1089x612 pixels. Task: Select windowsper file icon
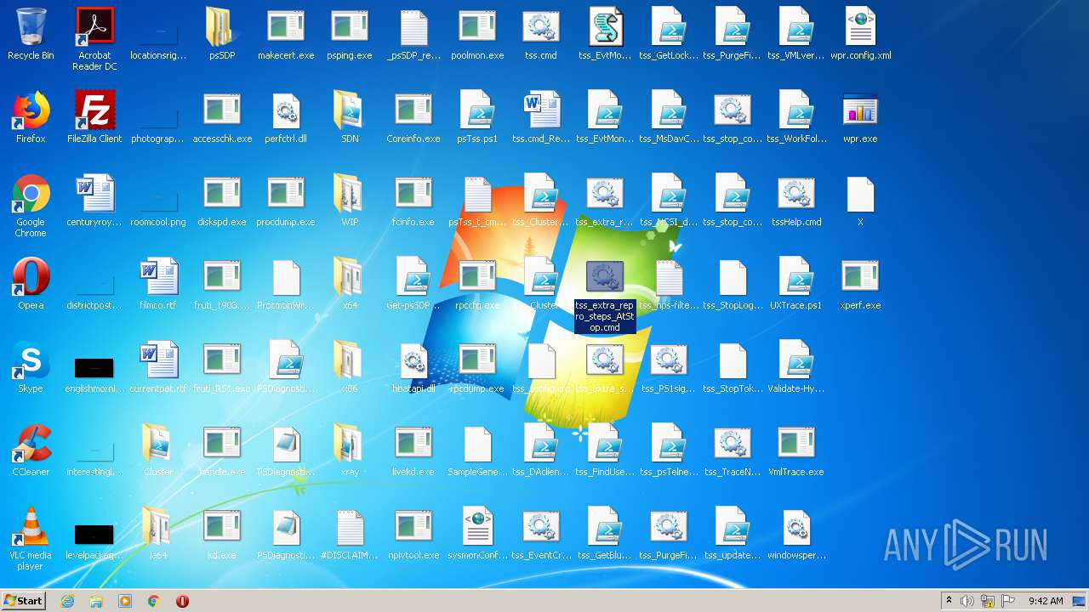pos(796,528)
